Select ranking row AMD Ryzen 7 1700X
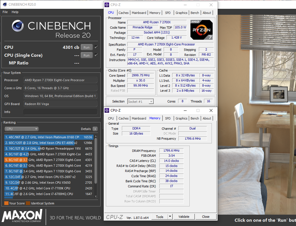The image size is (296, 226). click(48, 171)
